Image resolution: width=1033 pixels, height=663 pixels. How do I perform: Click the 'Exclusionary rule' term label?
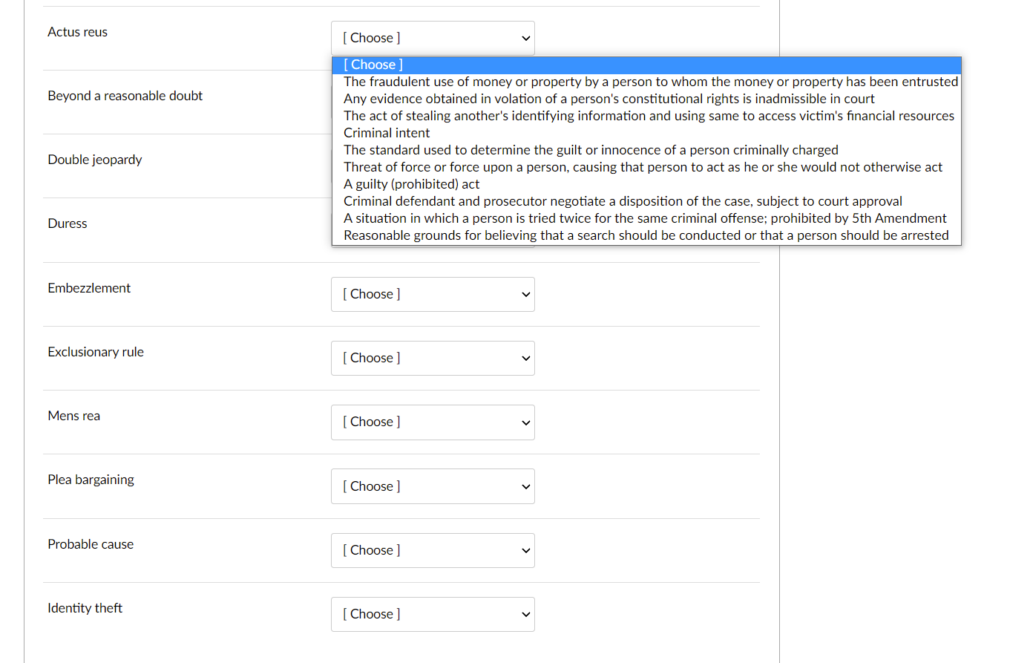(x=96, y=352)
